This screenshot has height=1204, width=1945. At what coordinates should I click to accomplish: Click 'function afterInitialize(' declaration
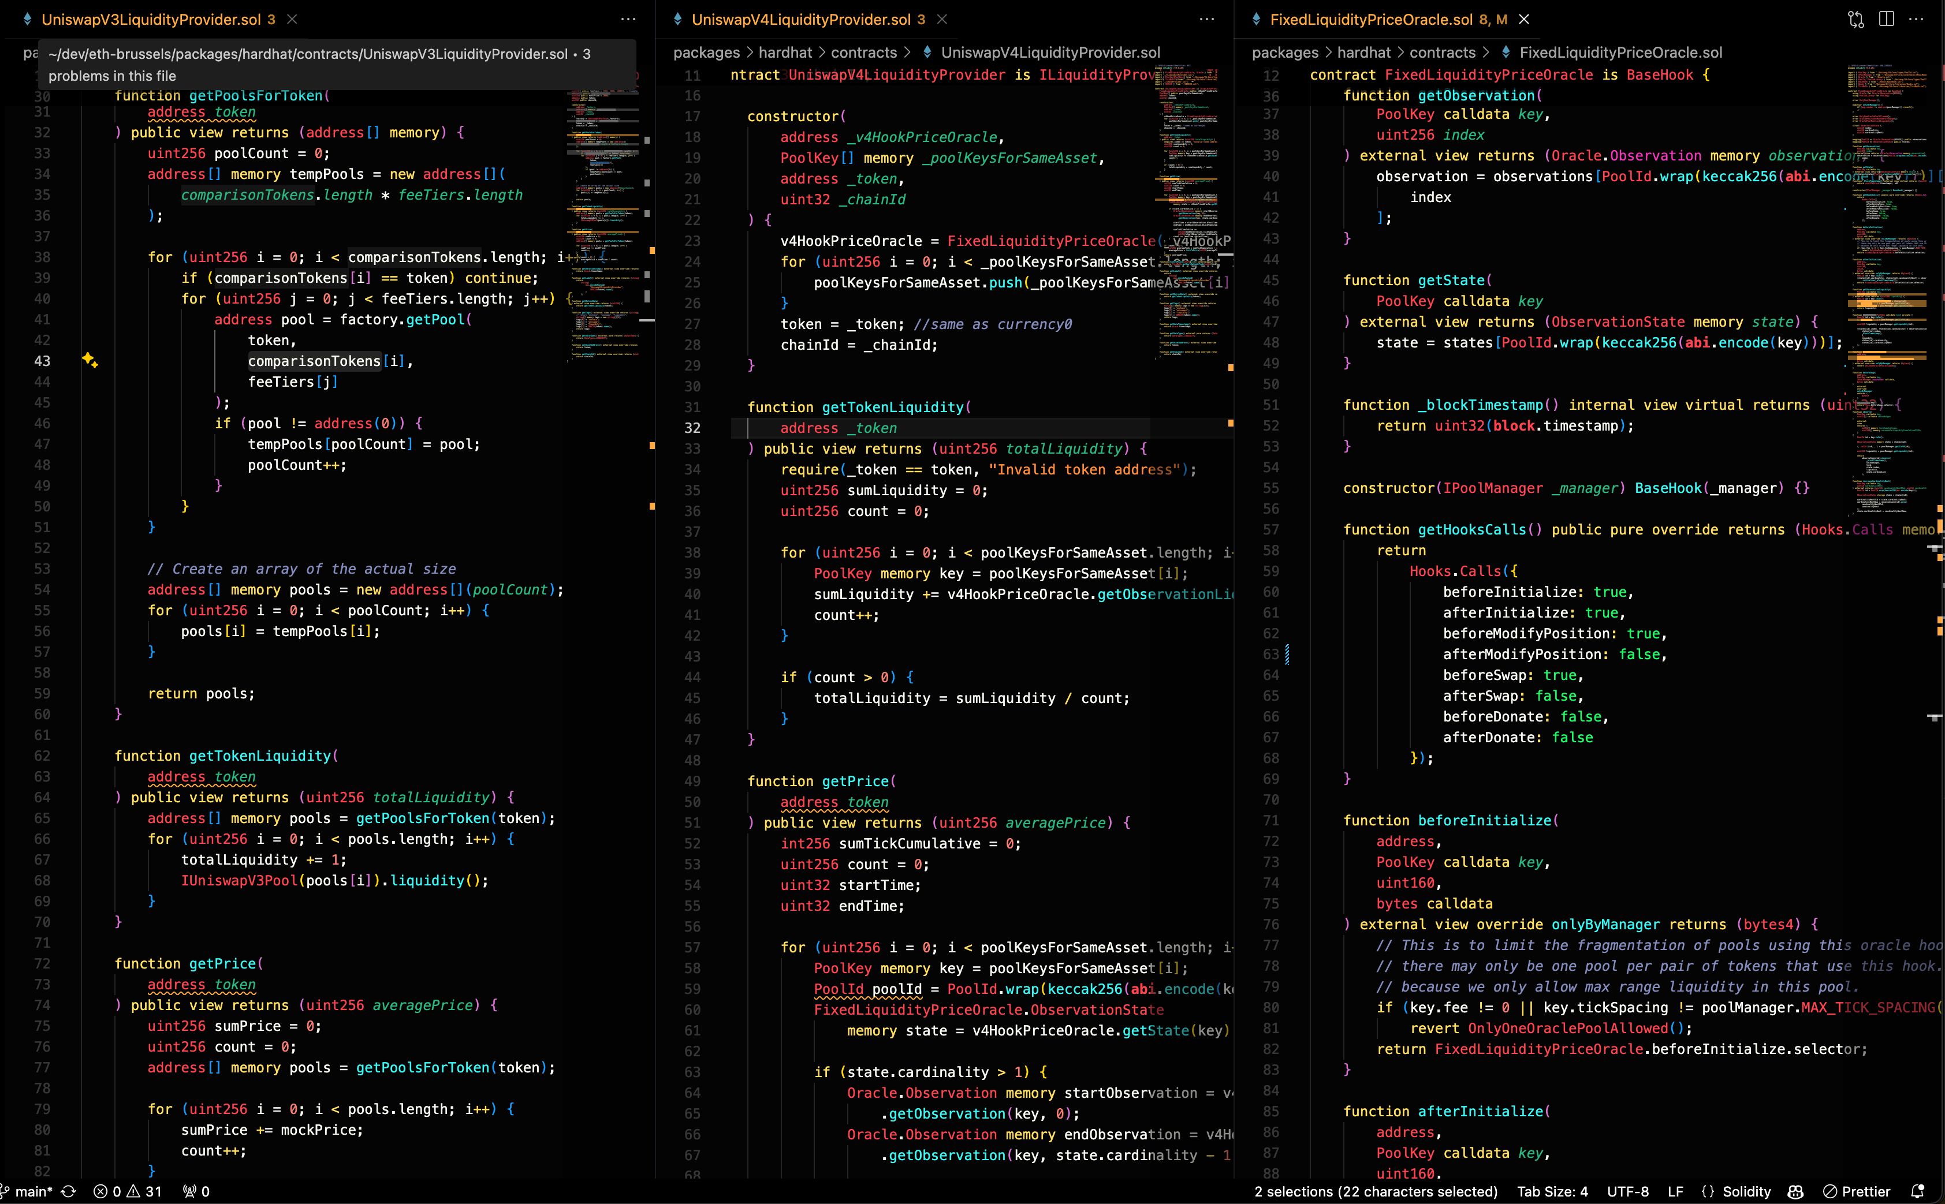[1447, 1111]
